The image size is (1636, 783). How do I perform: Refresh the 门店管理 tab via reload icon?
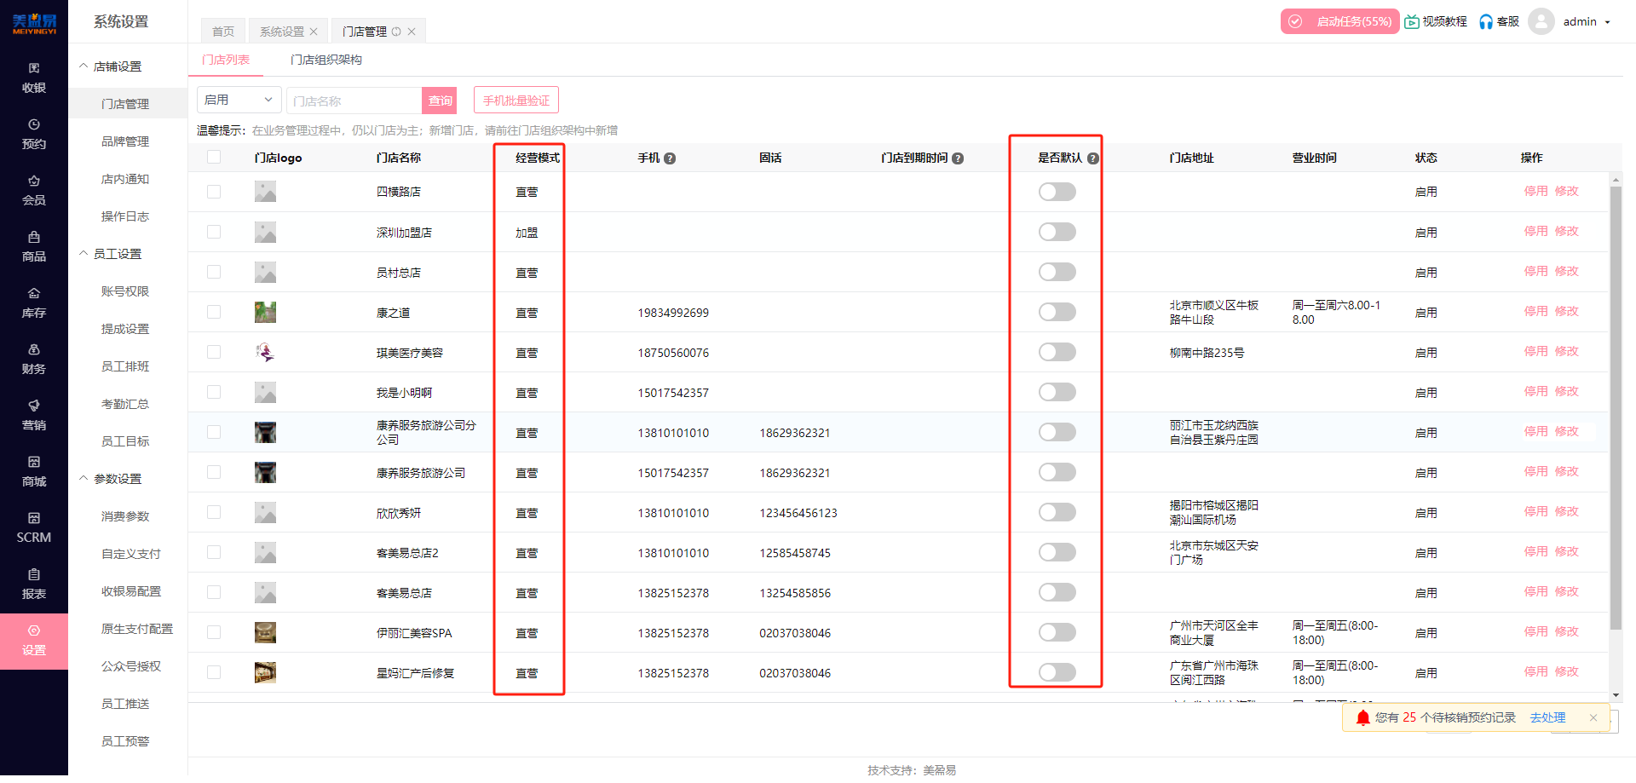tap(396, 32)
